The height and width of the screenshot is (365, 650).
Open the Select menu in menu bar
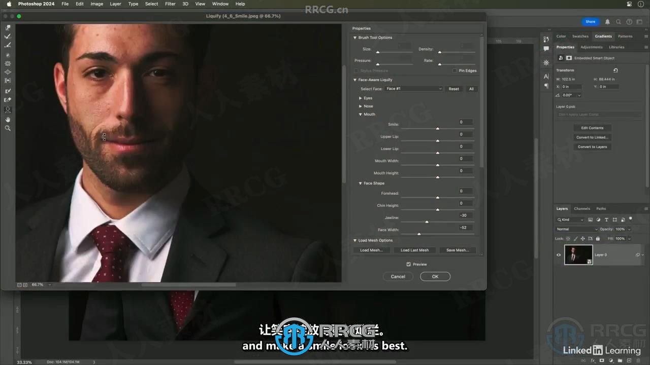[151, 4]
